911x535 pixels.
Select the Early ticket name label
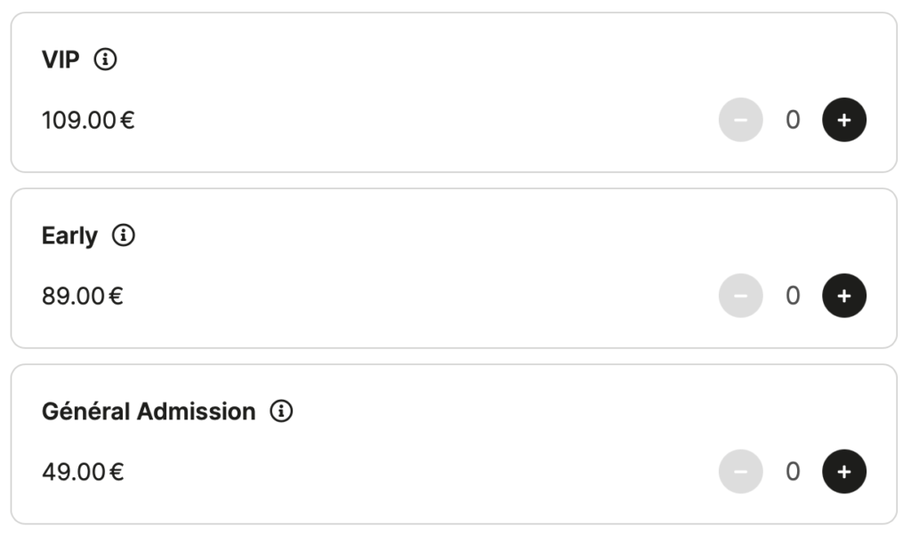pos(69,236)
